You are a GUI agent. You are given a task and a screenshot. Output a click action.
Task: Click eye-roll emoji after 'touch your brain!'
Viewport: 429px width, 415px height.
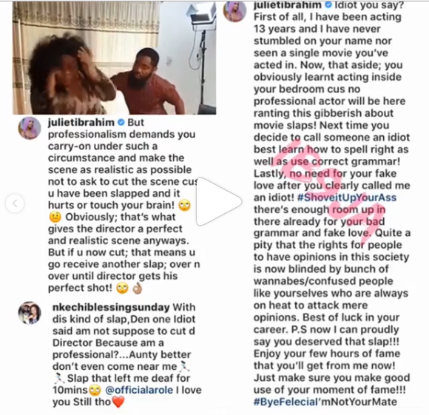click(185, 205)
